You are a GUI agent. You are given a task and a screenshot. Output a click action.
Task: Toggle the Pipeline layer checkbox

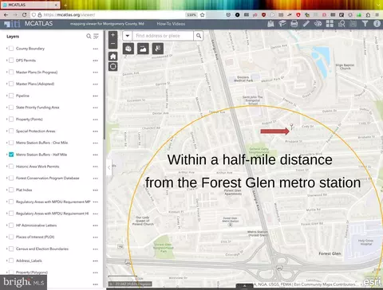coord(11,96)
